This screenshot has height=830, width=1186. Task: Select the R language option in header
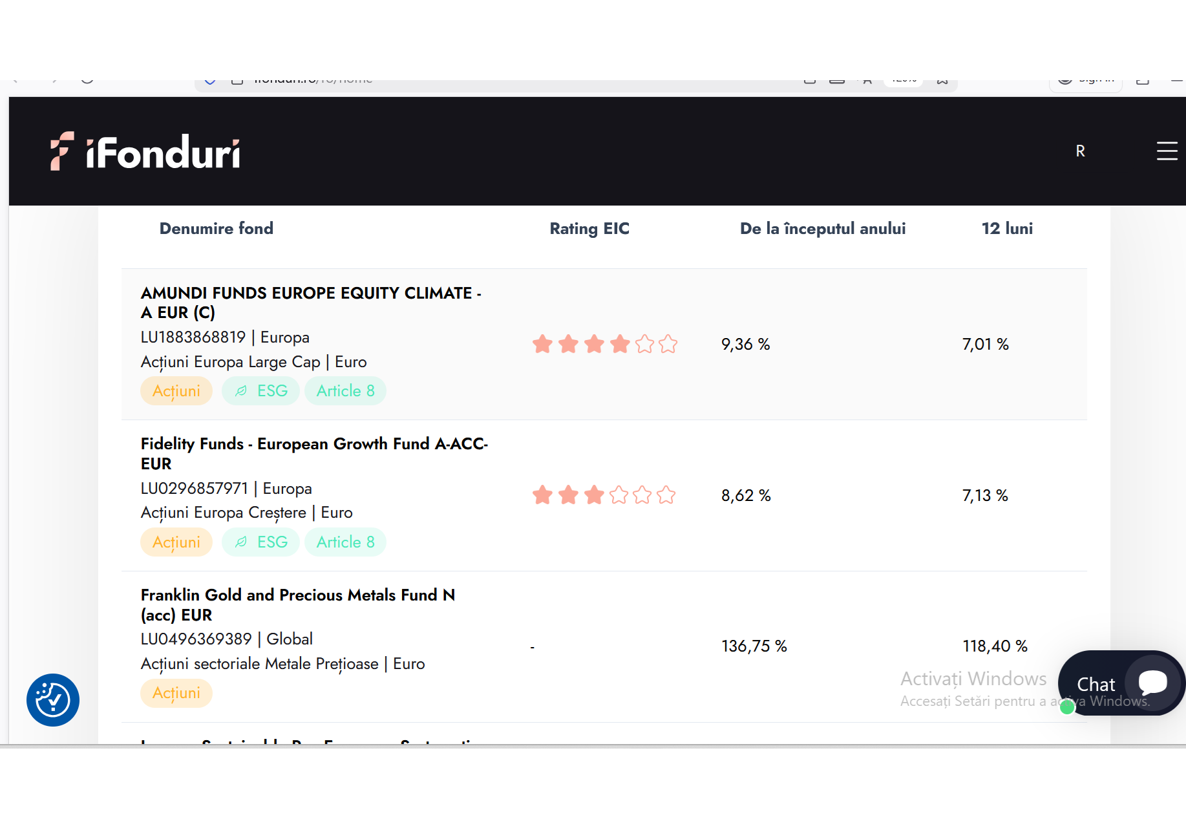1080,151
